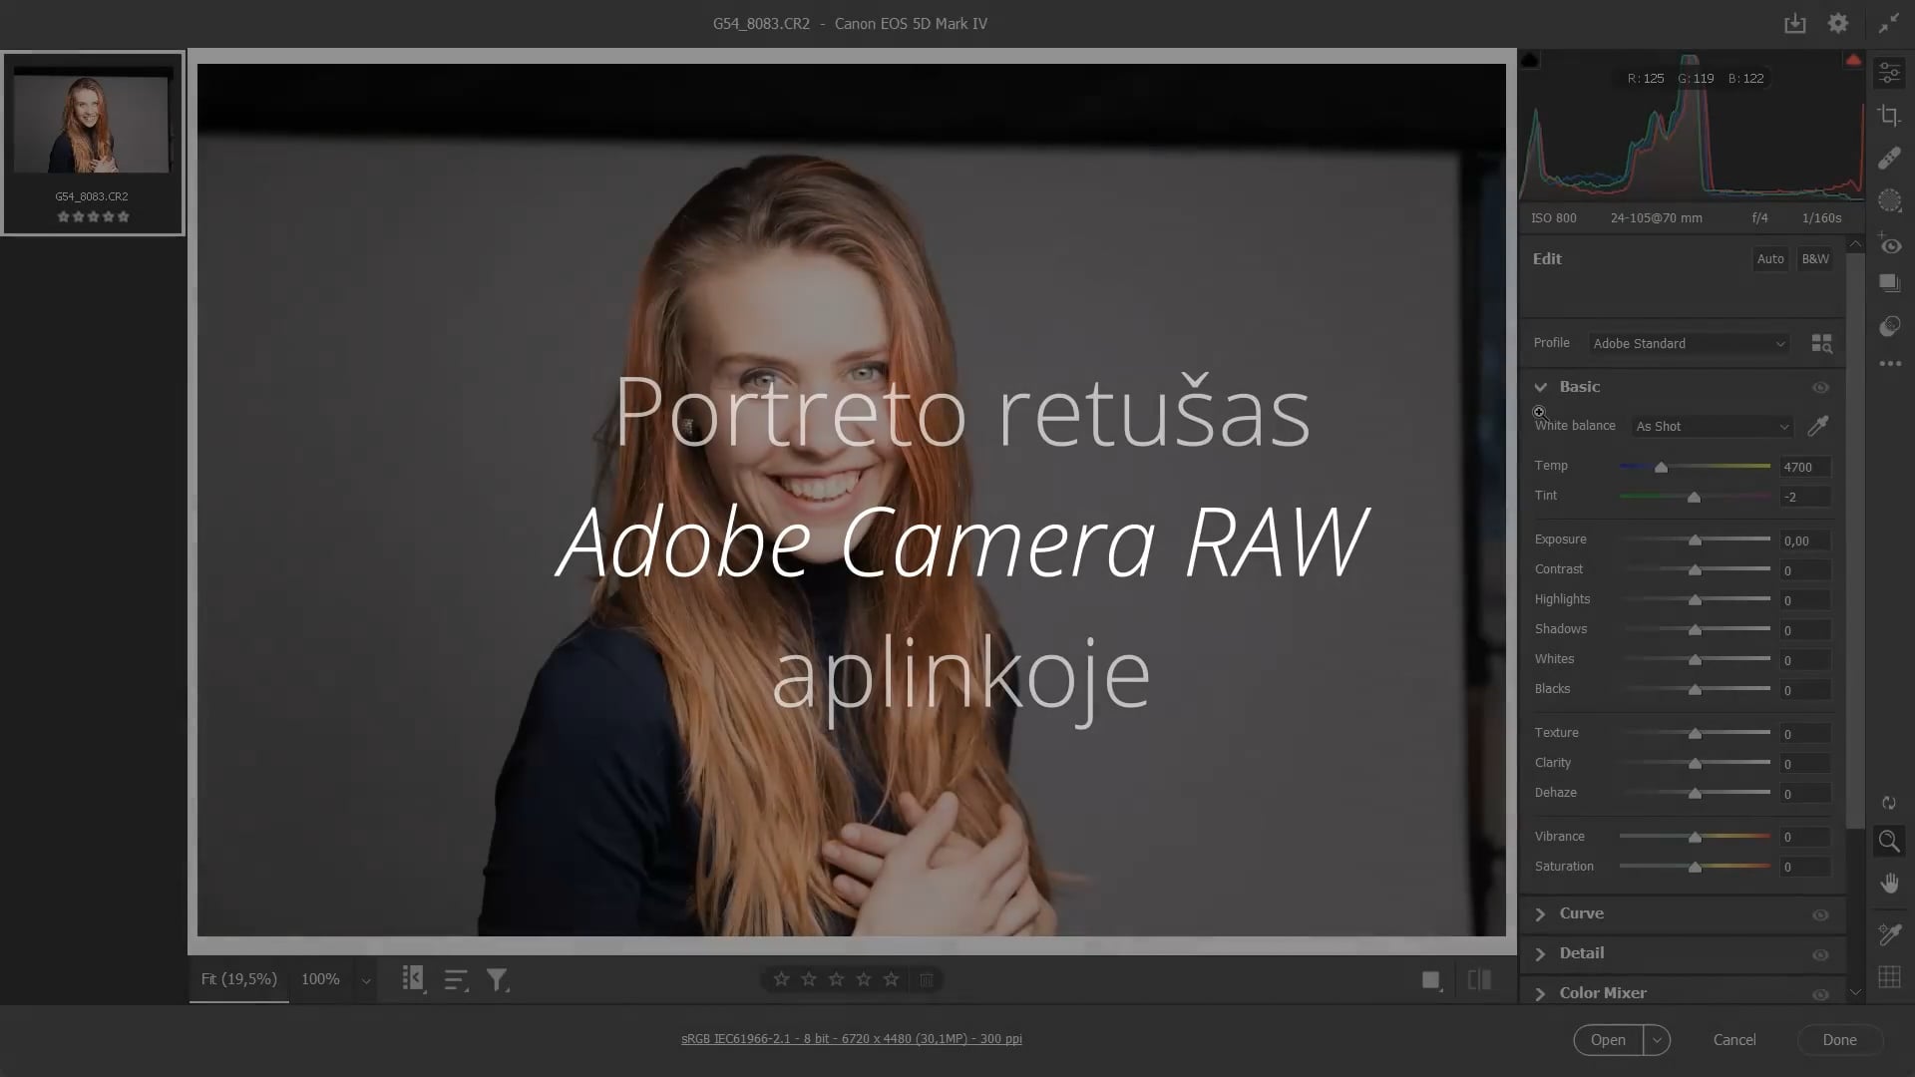Open the More image settings ellipsis

[1889, 364]
